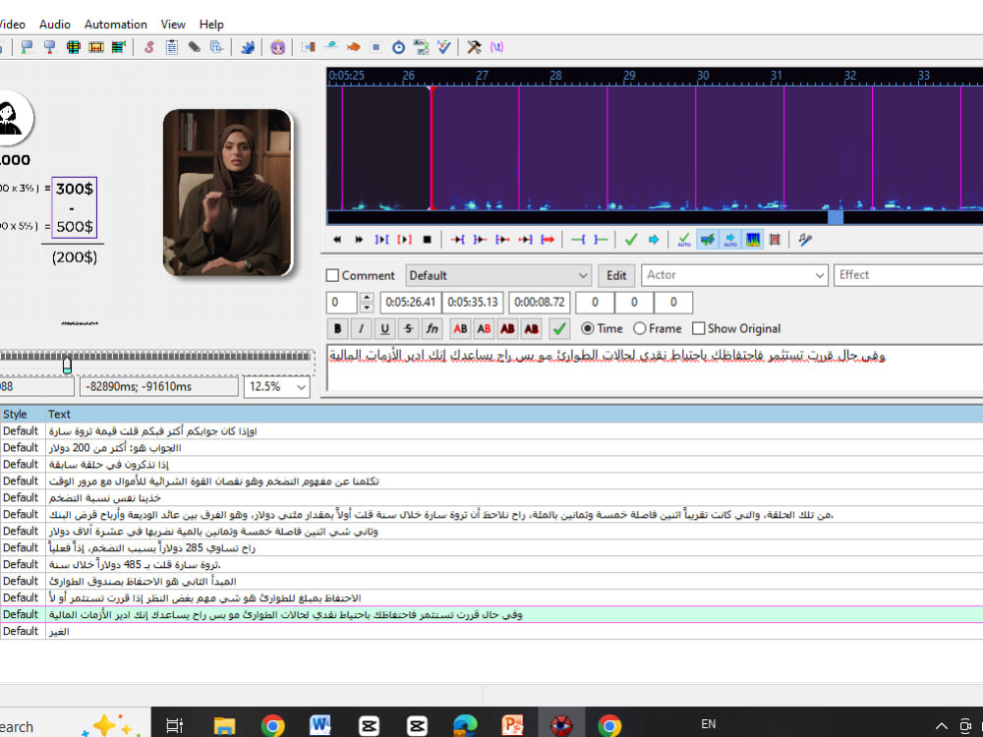Open the Fonts Collector icon
Image resolution: width=983 pixels, height=737 pixels.
tap(217, 47)
